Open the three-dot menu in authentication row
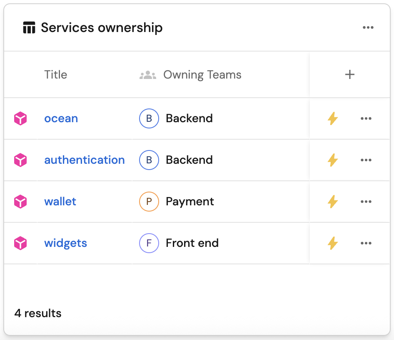The width and height of the screenshot is (394, 340). [x=366, y=160]
